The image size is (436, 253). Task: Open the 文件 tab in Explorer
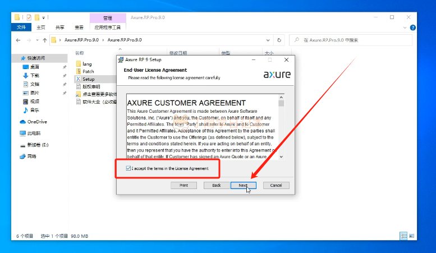(x=21, y=27)
